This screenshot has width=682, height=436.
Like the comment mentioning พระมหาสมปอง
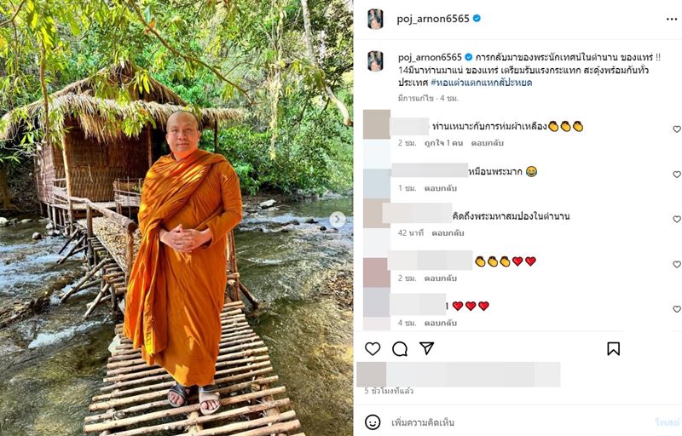tap(677, 219)
